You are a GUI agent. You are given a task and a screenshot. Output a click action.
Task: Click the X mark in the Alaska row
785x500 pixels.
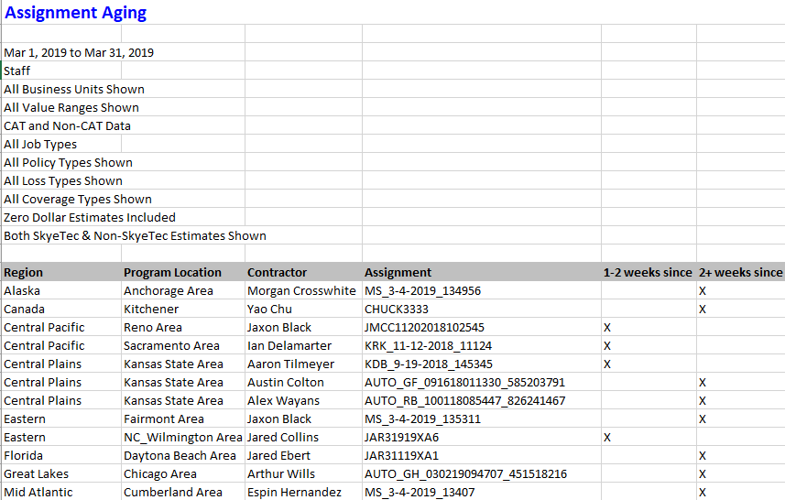click(703, 290)
